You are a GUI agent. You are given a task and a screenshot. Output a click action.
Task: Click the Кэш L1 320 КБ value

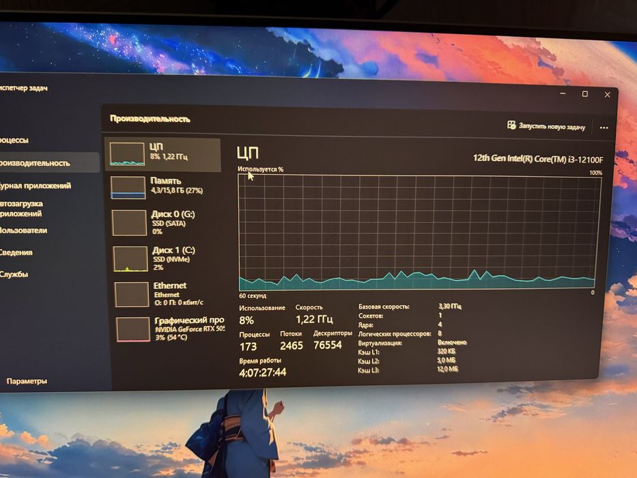click(x=447, y=351)
